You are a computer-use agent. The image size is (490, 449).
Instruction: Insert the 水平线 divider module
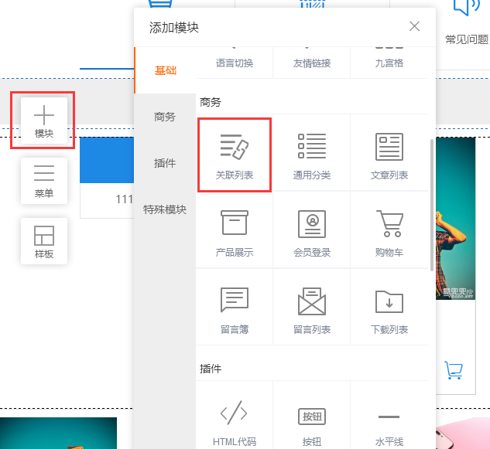pos(389,421)
